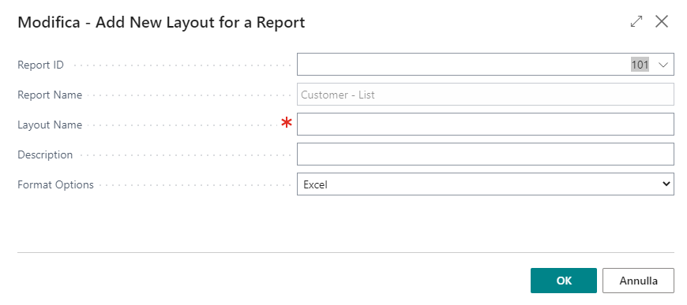This screenshot has height=305, width=687.
Task: Click the Format Options dropdown arrow
Action: (666, 184)
